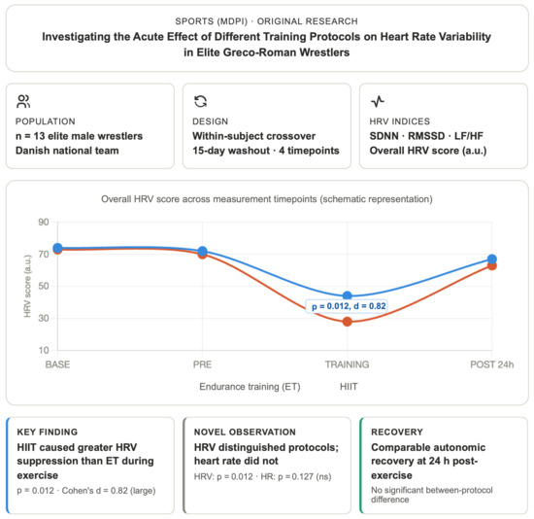Click the circular arrows icon above Design
The height and width of the screenshot is (519, 534).
pos(200,101)
